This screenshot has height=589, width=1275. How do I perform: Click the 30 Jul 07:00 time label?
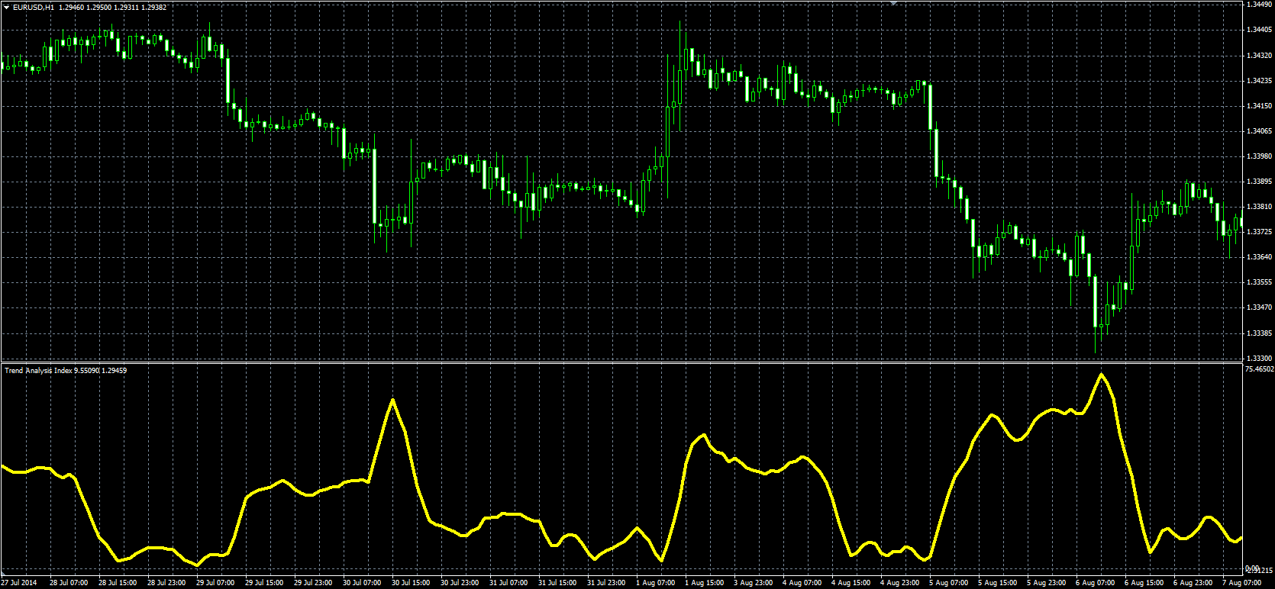click(361, 583)
